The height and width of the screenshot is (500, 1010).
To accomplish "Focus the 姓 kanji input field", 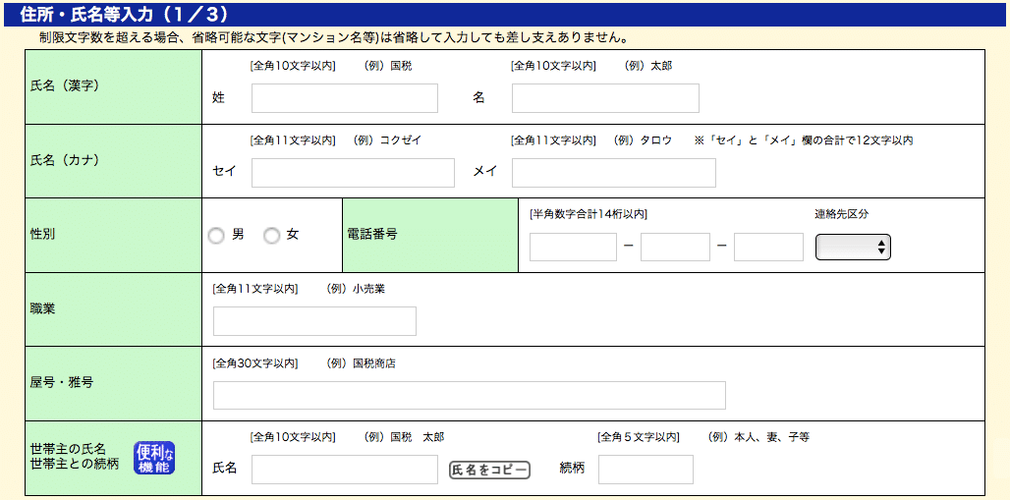I will point(345,98).
